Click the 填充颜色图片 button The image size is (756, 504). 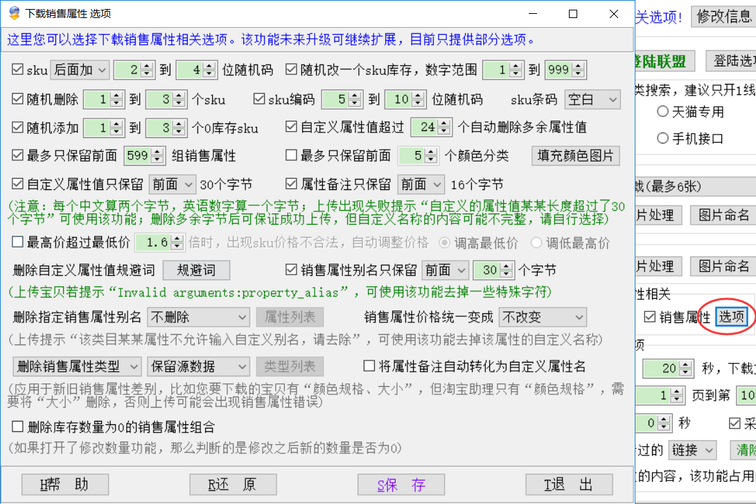click(x=575, y=155)
